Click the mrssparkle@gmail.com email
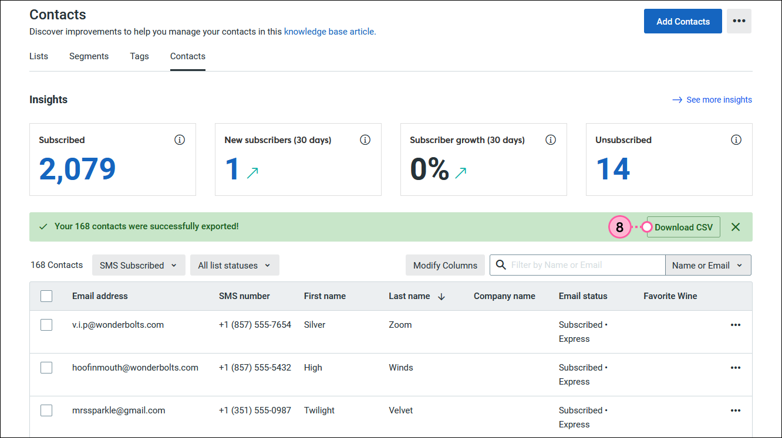The image size is (782, 438). (119, 410)
